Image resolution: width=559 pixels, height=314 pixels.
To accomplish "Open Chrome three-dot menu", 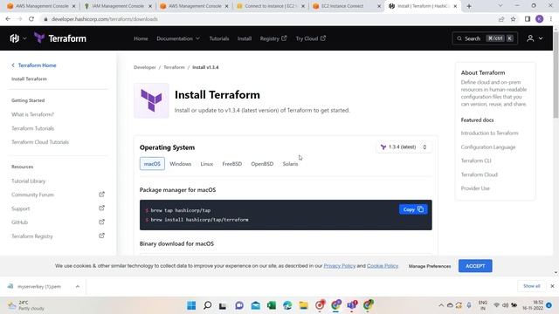I will pyautogui.click(x=551, y=19).
